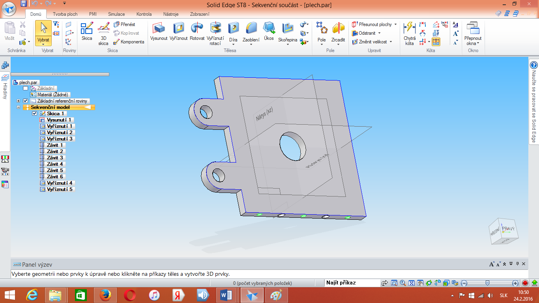Viewport: 539px width, 303px height.
Task: Open the Zrcadlit mirror dropdown
Action: tap(338, 44)
